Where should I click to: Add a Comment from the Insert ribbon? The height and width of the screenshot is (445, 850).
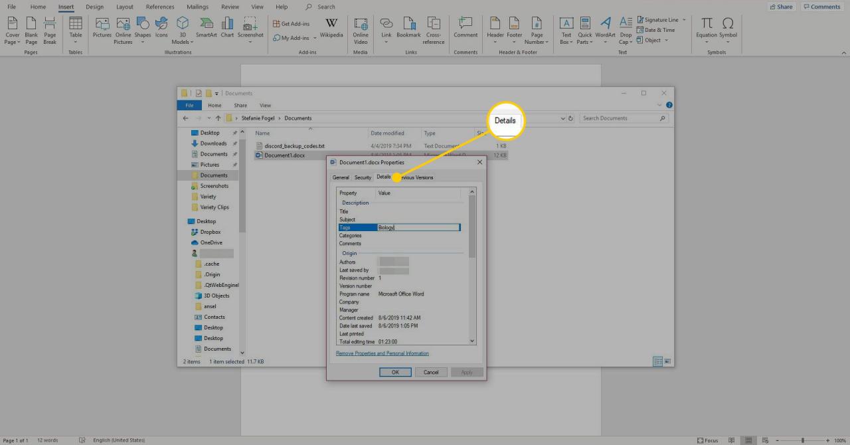click(466, 28)
